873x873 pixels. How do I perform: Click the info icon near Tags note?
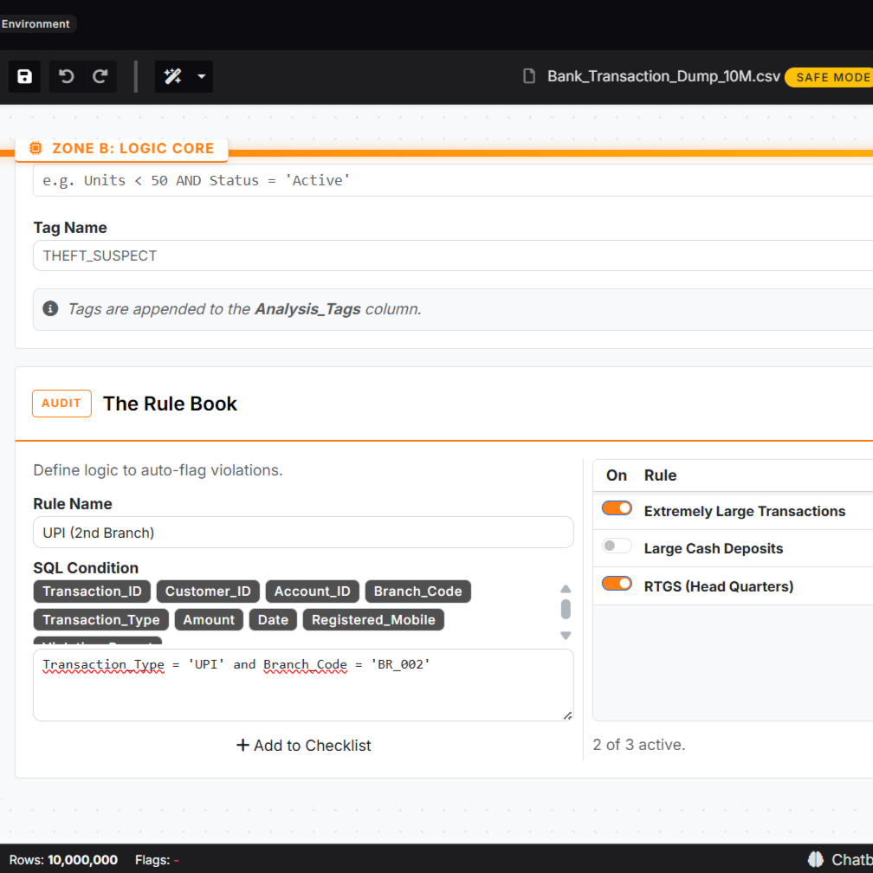pos(51,308)
